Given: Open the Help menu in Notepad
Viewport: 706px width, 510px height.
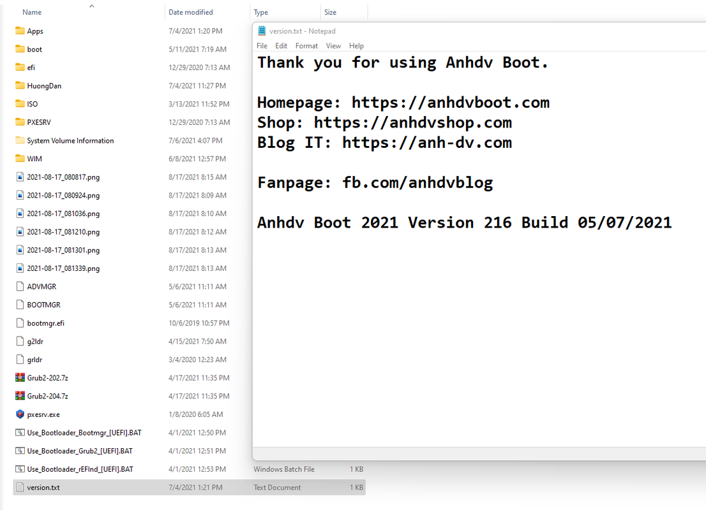Looking at the screenshot, I should click(356, 46).
